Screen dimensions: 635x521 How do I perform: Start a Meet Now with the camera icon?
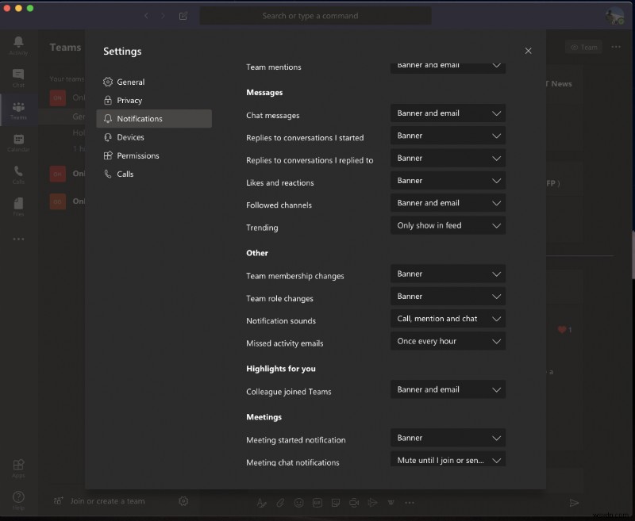tap(355, 502)
